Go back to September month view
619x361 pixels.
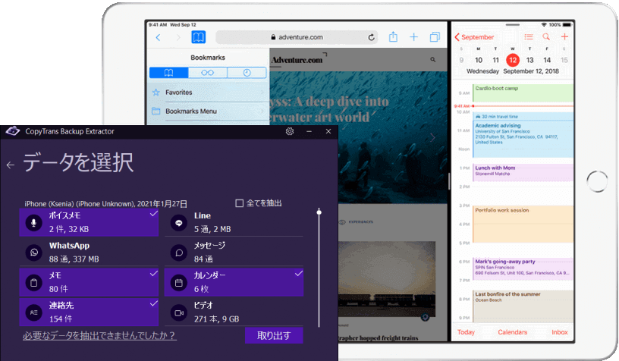(474, 37)
